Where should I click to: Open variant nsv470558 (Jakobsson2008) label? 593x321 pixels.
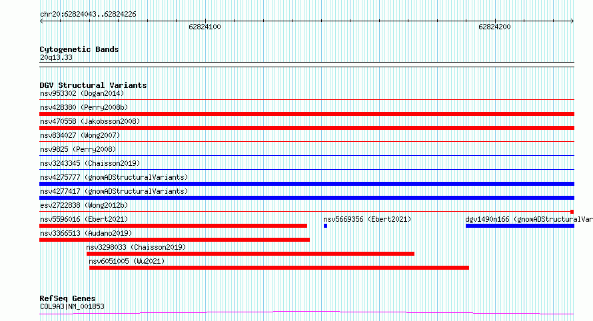pyautogui.click(x=90, y=121)
